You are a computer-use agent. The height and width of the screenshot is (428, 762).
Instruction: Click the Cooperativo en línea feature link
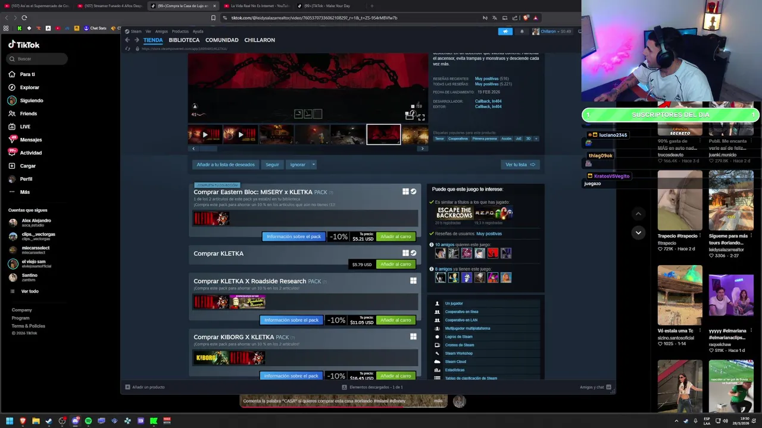point(461,311)
